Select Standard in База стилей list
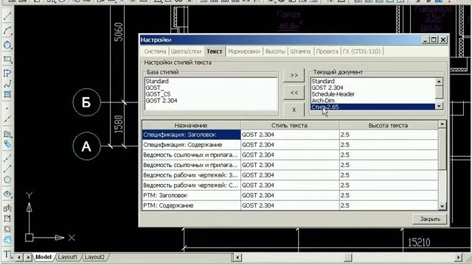This screenshot has width=472, height=265. point(157,81)
